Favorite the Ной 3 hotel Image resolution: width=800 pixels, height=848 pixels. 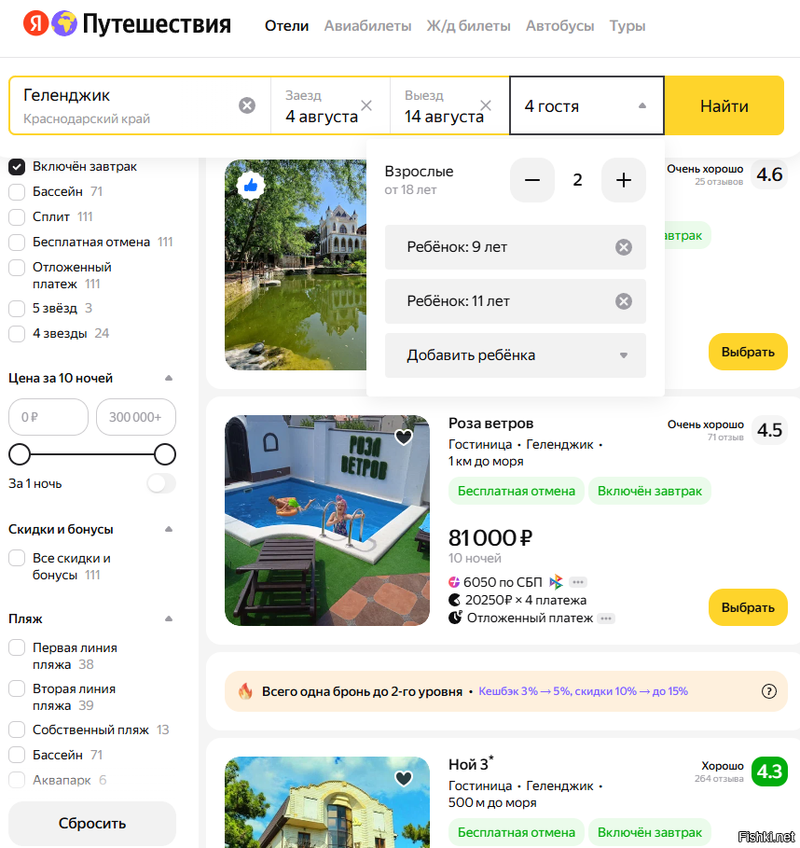(x=404, y=778)
